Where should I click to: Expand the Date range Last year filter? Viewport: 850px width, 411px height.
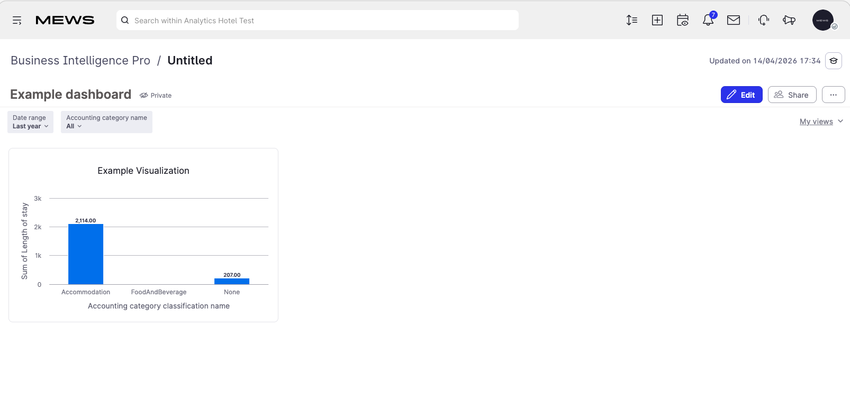[30, 122]
